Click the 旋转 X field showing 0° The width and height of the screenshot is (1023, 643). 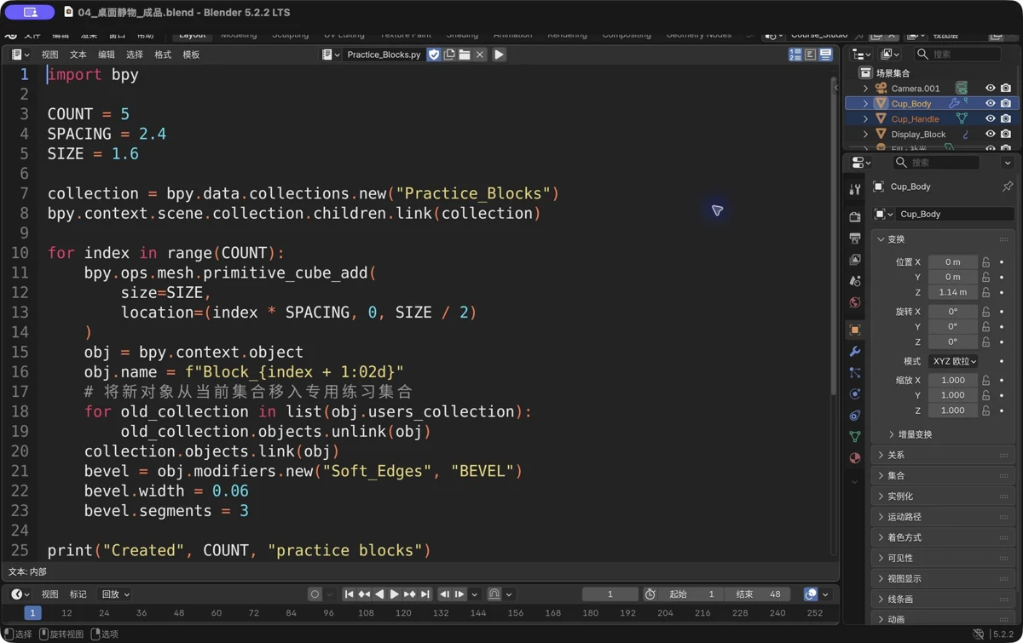coord(953,312)
